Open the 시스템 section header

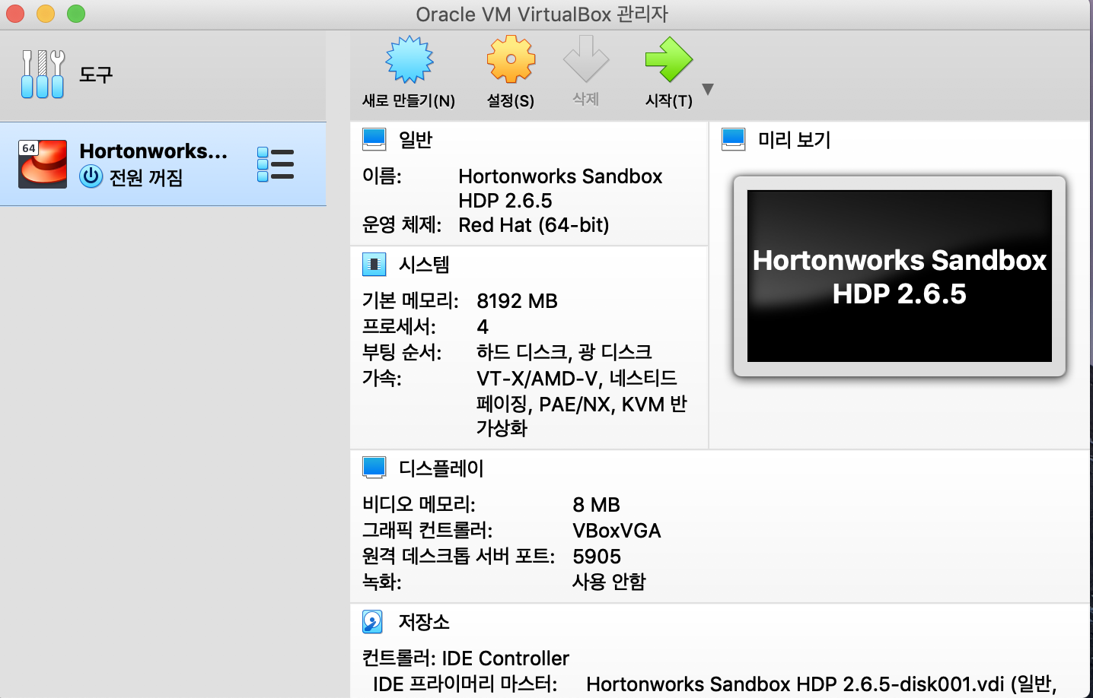point(424,264)
